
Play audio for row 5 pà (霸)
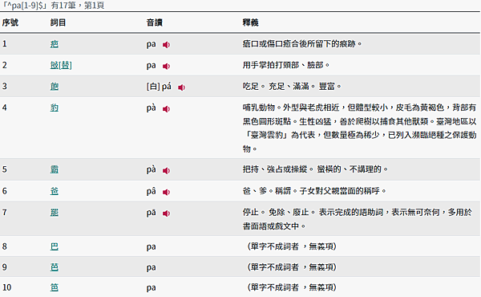(166, 170)
